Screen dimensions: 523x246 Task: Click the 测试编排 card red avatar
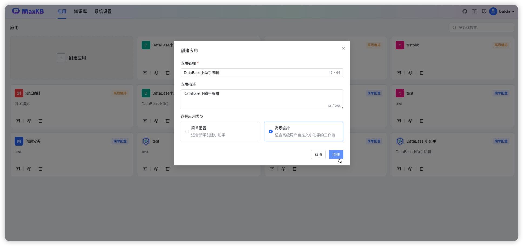tap(19, 93)
